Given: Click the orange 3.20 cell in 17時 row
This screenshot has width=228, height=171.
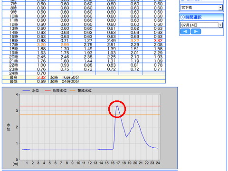Looking at the screenshot, I should 41,45.
